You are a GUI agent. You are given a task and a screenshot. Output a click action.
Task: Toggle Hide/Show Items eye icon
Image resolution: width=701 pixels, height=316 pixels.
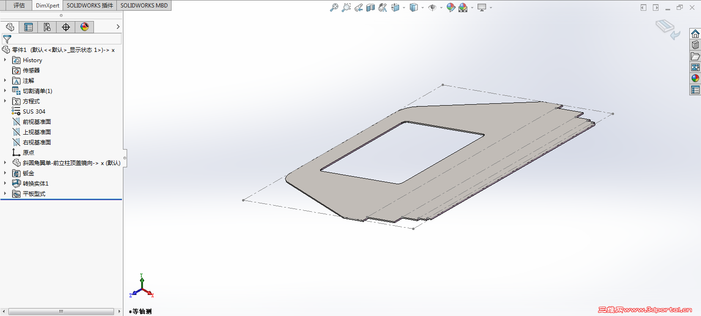point(432,7)
